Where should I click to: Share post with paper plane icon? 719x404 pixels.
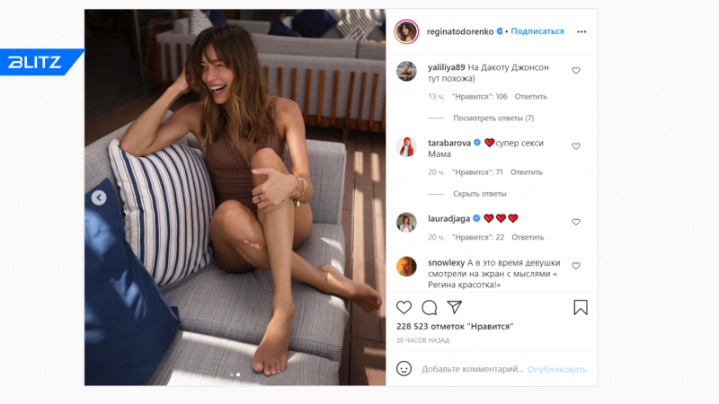point(455,307)
